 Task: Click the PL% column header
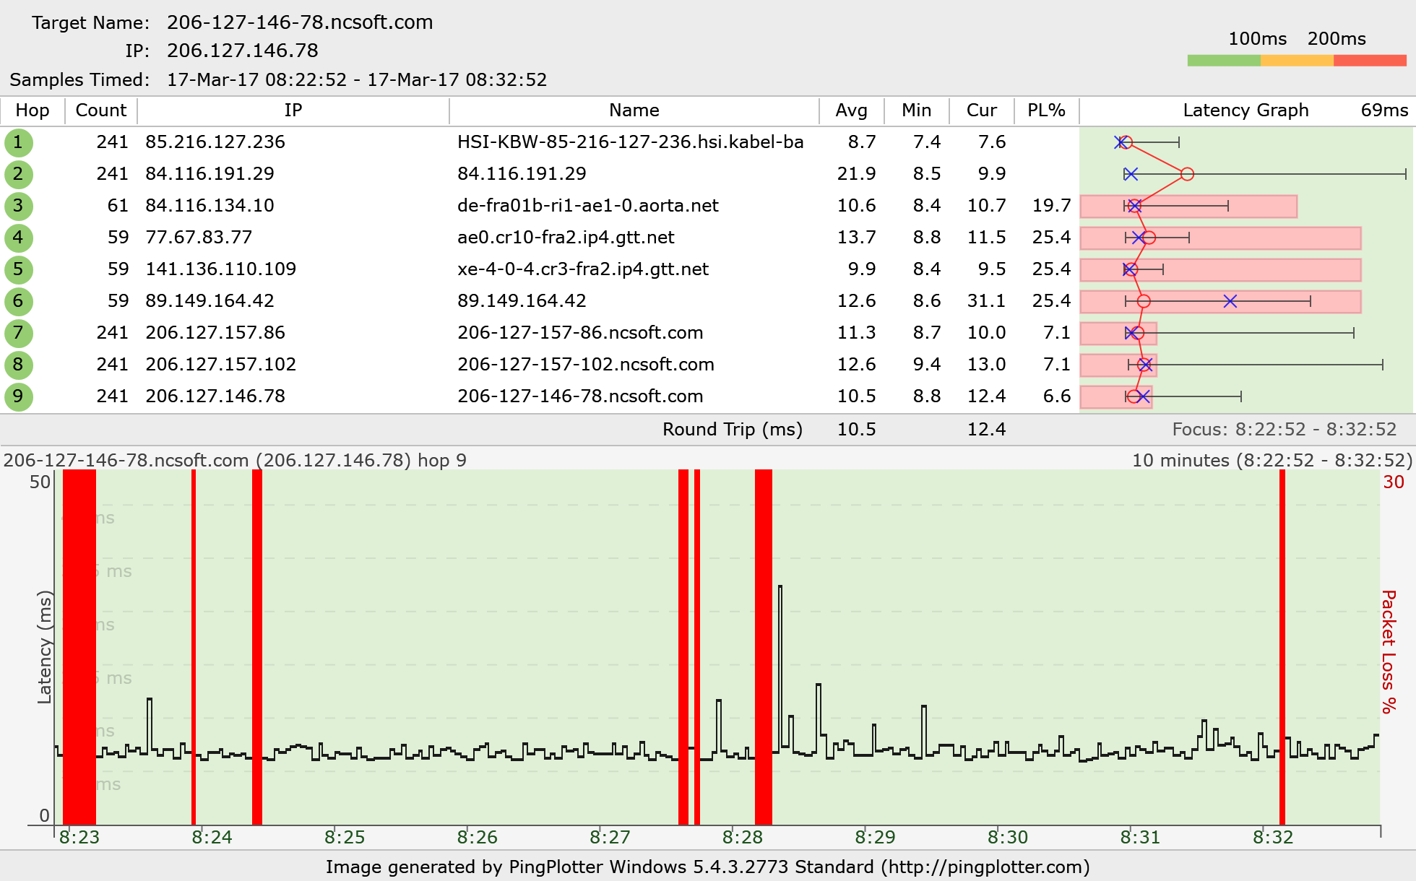(x=1046, y=110)
